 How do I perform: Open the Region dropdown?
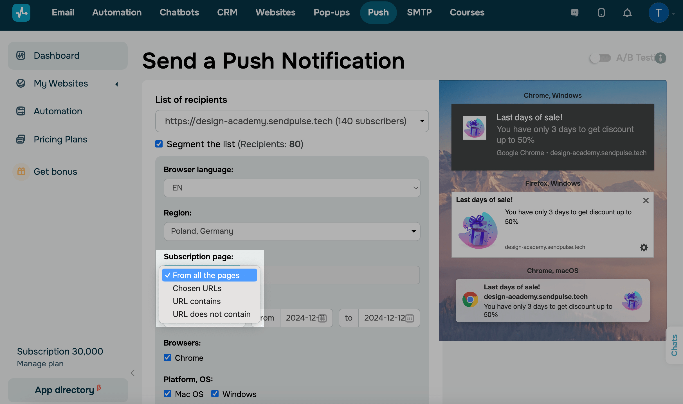[292, 231]
